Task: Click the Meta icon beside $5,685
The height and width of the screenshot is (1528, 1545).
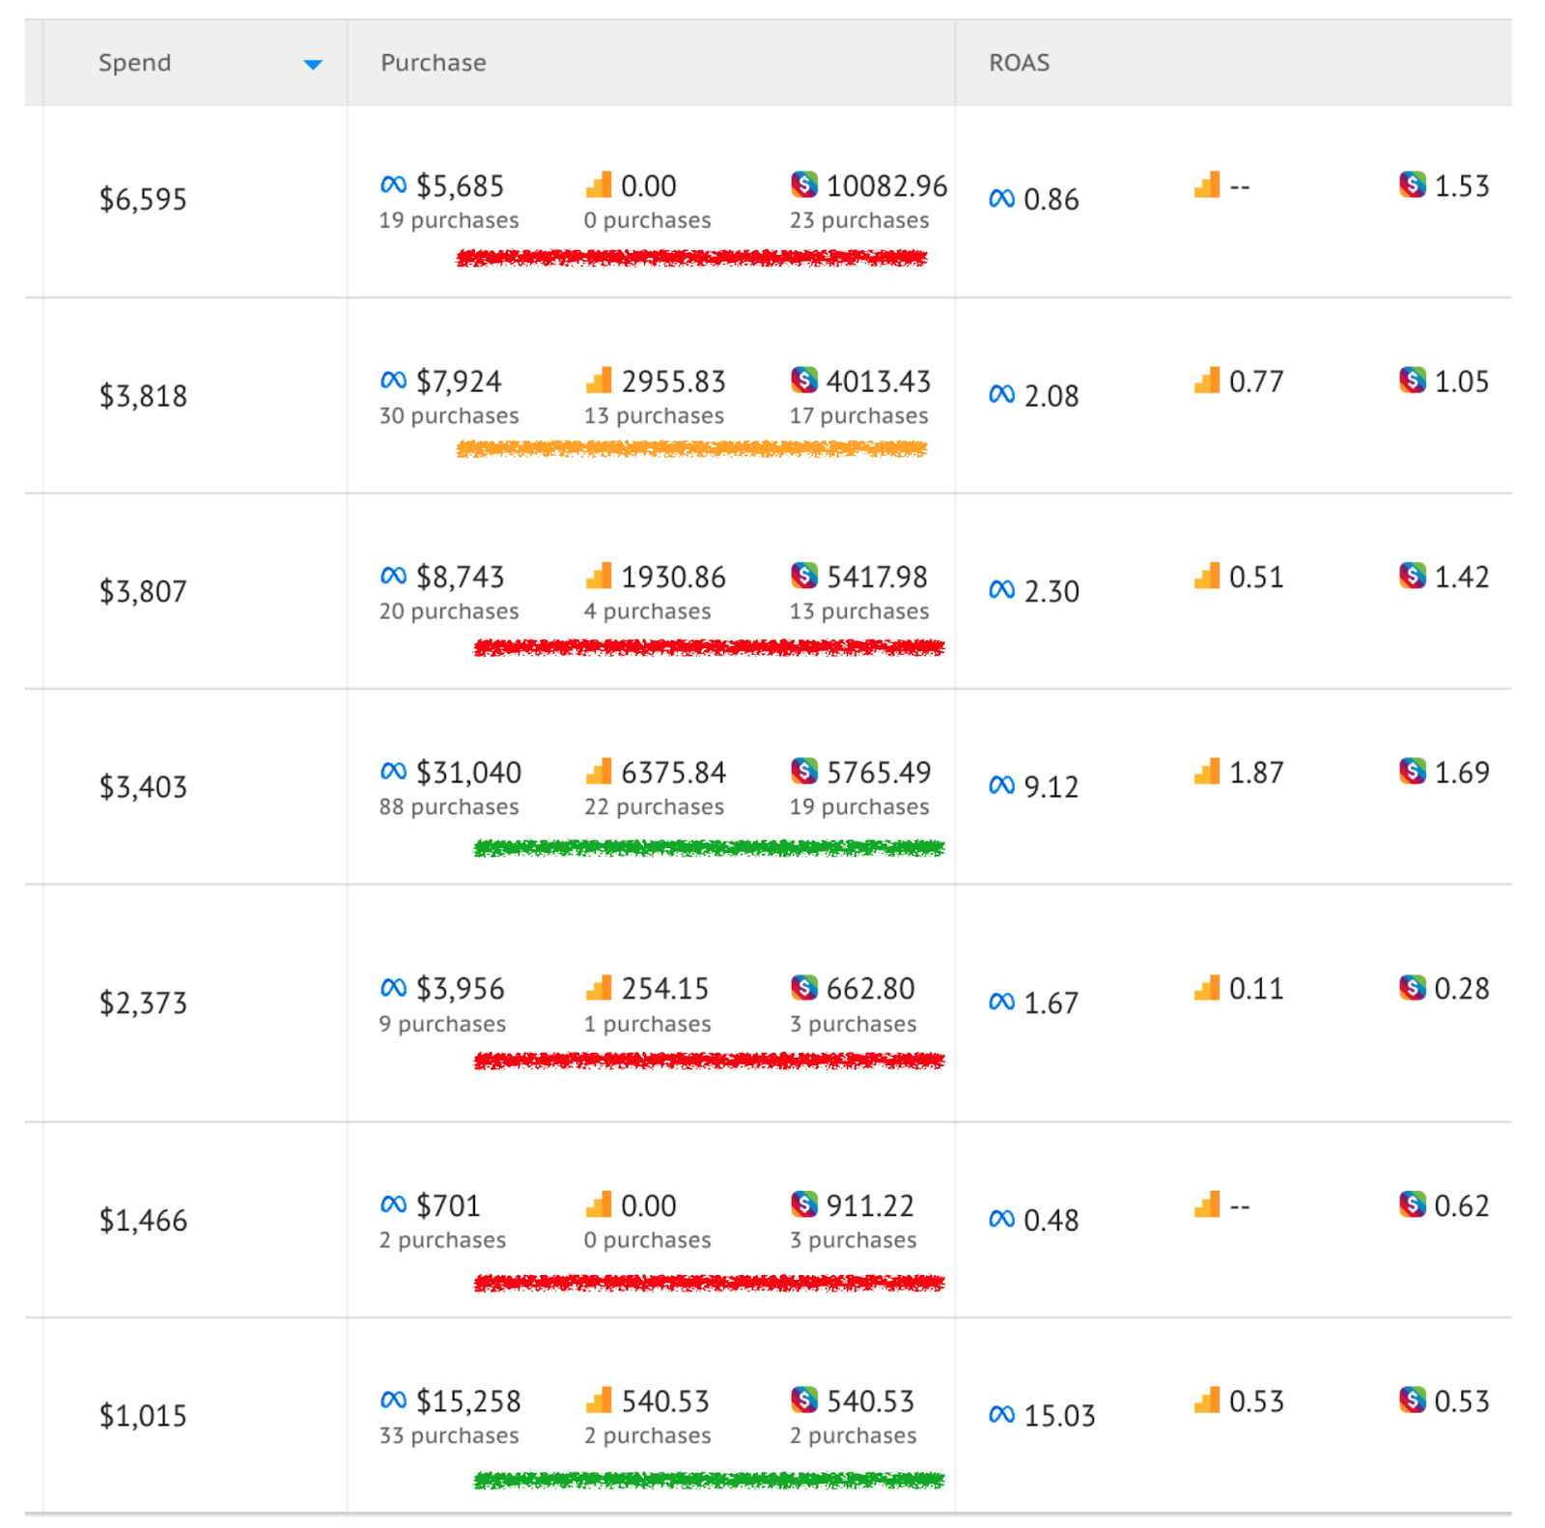Action: pyautogui.click(x=392, y=185)
